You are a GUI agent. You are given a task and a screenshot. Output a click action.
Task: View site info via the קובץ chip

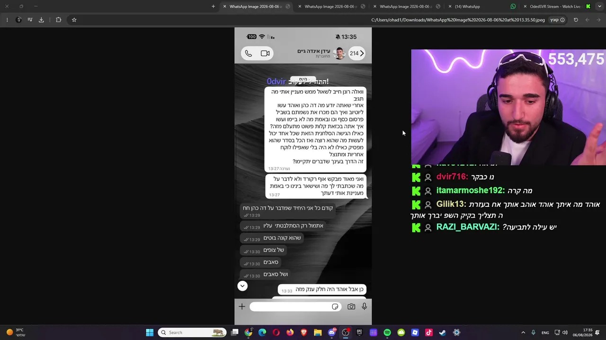tap(557, 20)
